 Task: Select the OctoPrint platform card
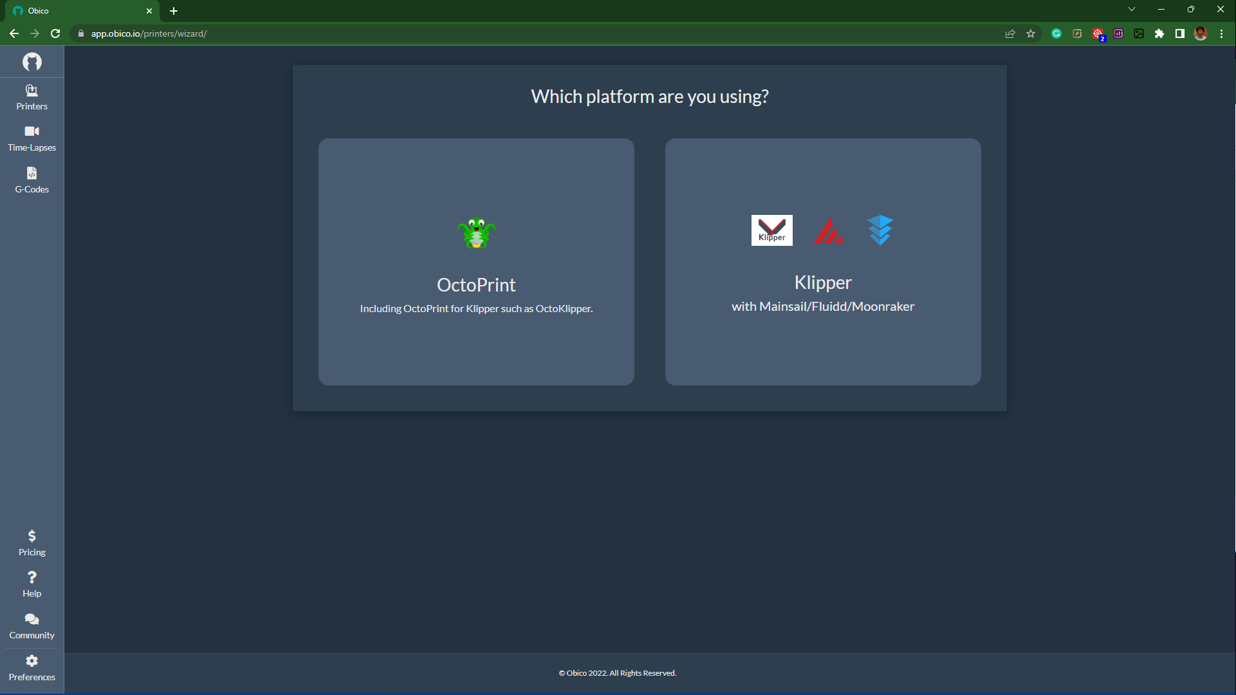click(x=476, y=262)
